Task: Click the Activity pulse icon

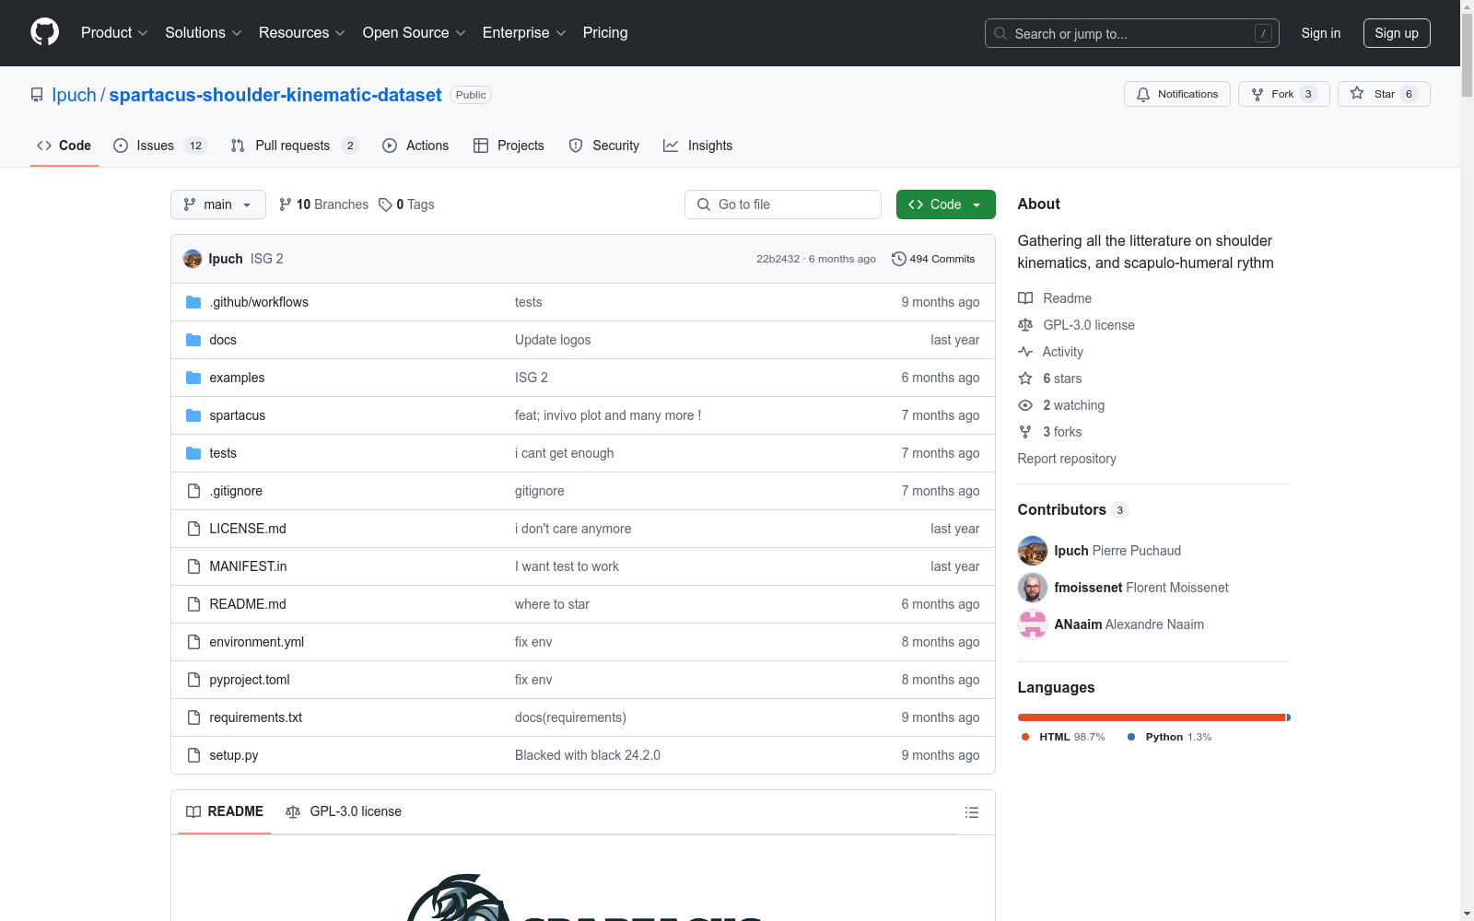Action: click(x=1025, y=352)
